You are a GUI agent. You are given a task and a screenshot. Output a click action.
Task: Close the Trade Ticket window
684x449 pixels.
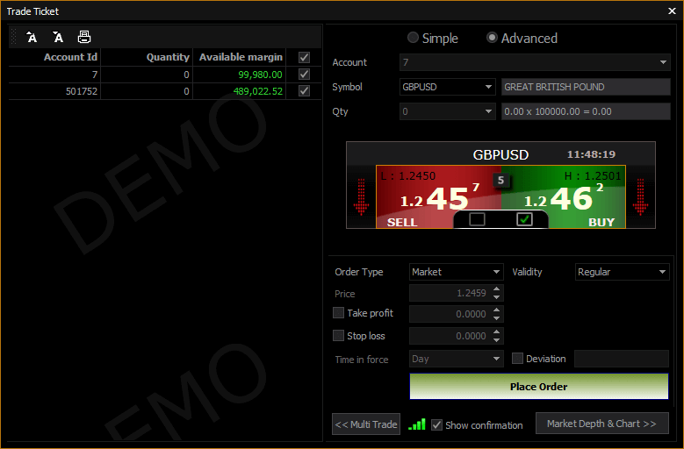click(x=672, y=11)
